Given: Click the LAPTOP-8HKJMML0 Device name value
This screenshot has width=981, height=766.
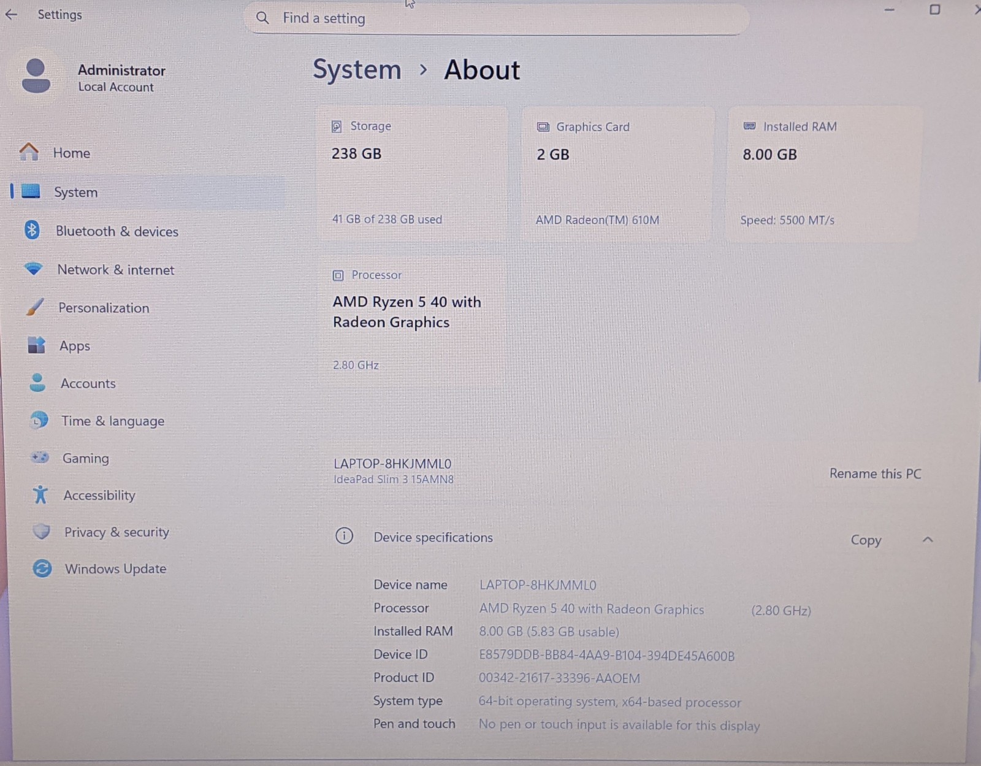Looking at the screenshot, I should [538, 585].
